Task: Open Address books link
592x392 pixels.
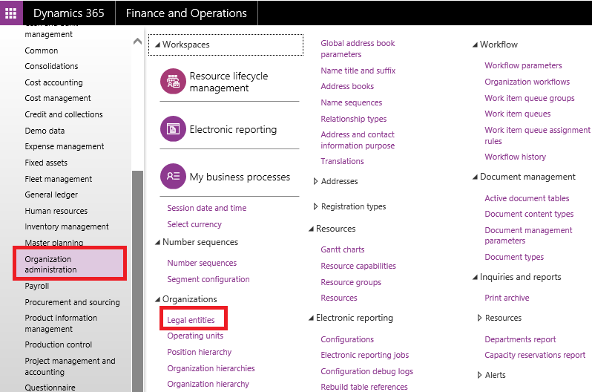Action: 347,86
